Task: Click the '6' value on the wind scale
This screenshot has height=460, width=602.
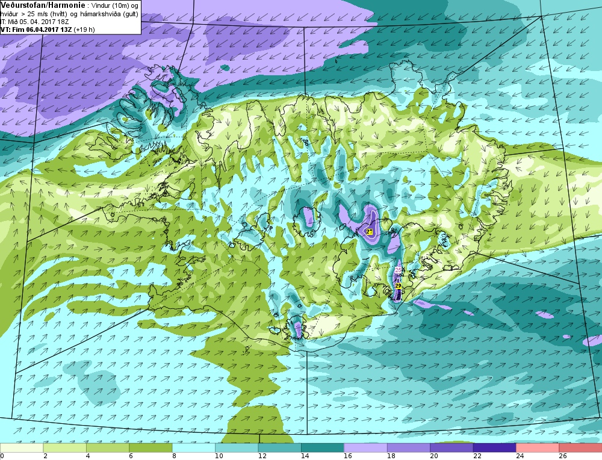Action: 131,456
